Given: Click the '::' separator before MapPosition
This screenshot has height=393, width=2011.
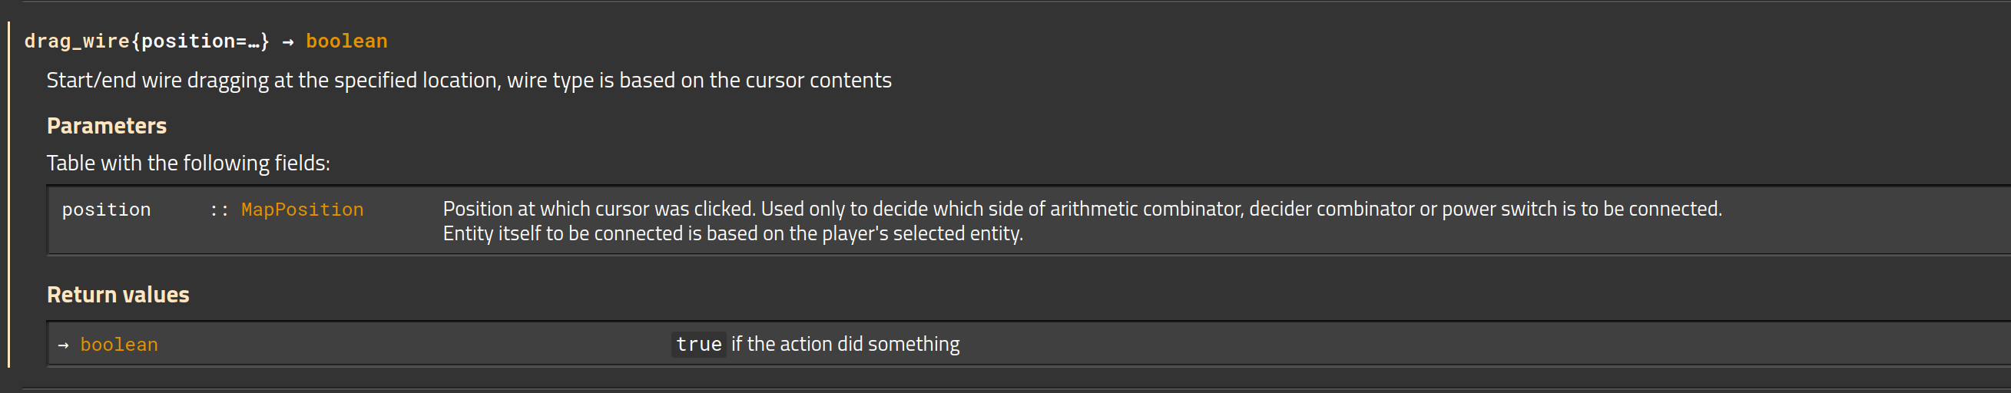Looking at the screenshot, I should click(219, 210).
